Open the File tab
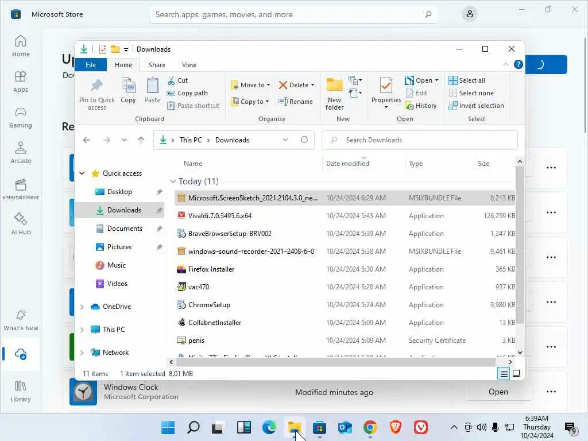The image size is (588, 441). pos(91,65)
